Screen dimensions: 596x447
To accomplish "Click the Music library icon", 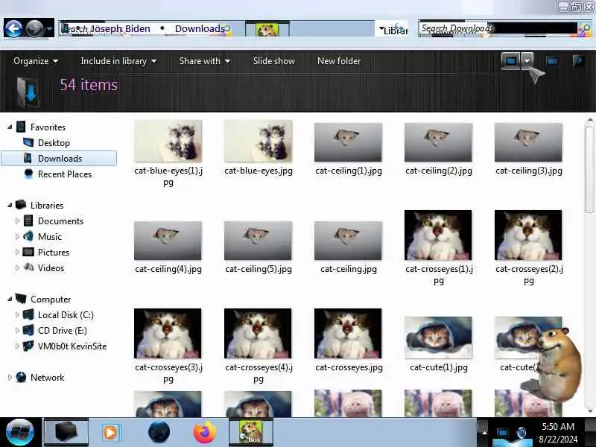I will click(x=28, y=236).
